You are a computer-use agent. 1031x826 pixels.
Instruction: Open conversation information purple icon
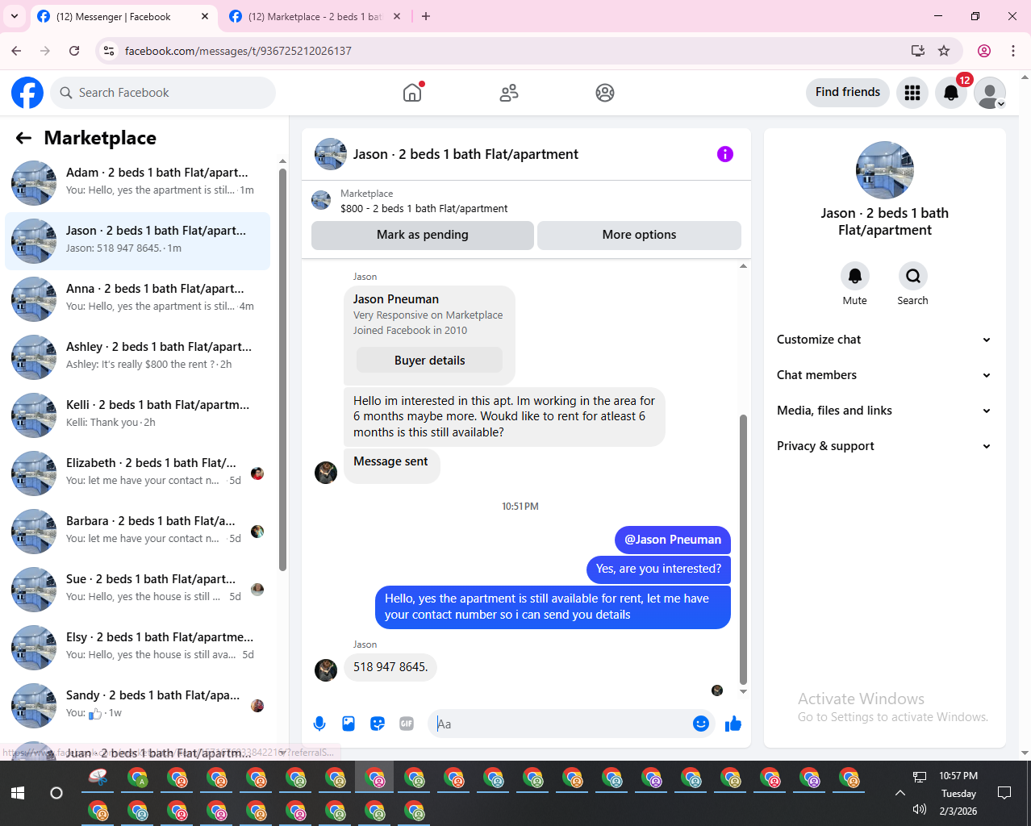(725, 154)
